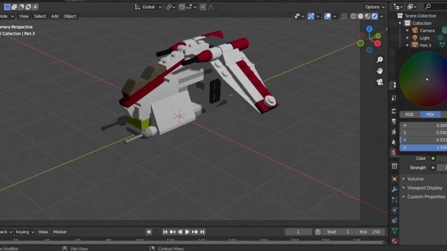Jump to the first frame
The image size is (447, 251).
[x=165, y=232]
